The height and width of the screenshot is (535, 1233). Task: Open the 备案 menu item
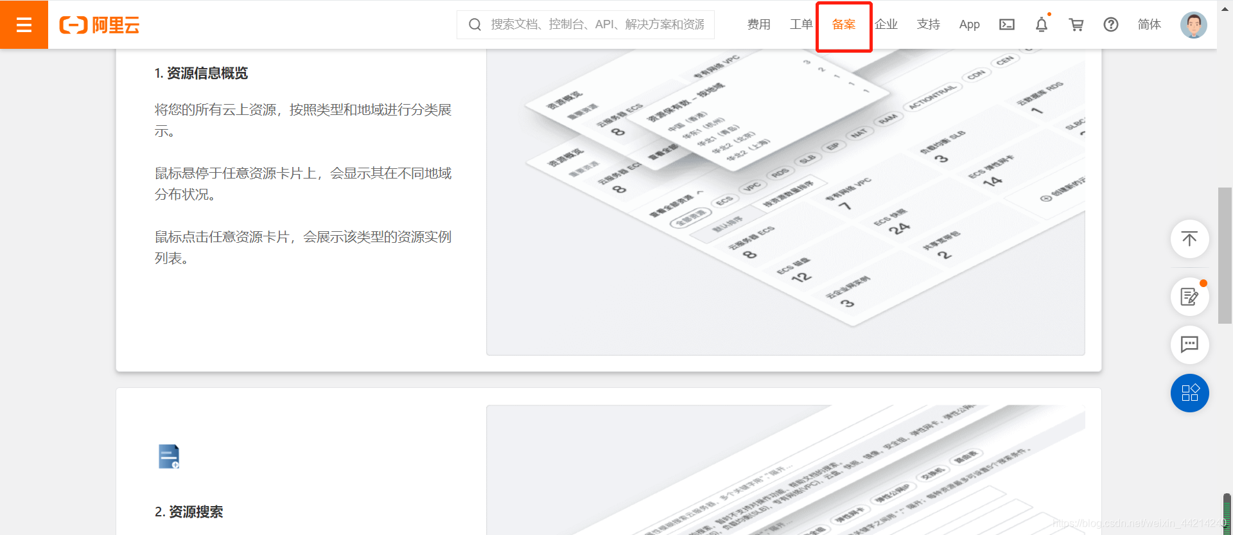843,24
